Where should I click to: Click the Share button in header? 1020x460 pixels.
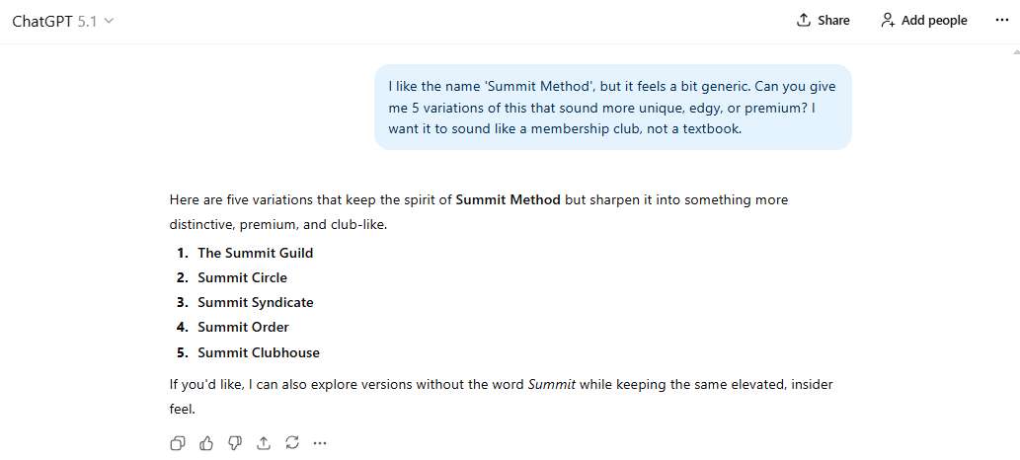point(824,21)
